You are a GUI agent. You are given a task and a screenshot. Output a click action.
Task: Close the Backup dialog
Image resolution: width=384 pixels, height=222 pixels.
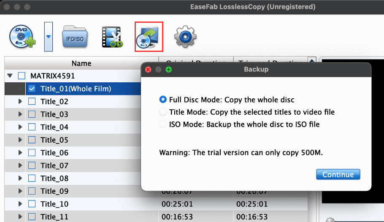coord(148,70)
